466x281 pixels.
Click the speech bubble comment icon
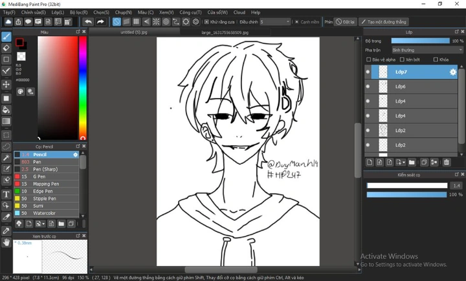point(28,22)
